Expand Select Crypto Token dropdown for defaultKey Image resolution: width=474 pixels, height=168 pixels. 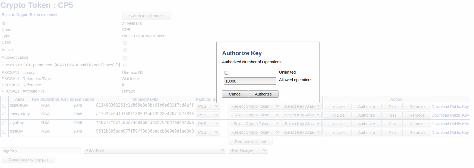pyautogui.click(x=255, y=106)
